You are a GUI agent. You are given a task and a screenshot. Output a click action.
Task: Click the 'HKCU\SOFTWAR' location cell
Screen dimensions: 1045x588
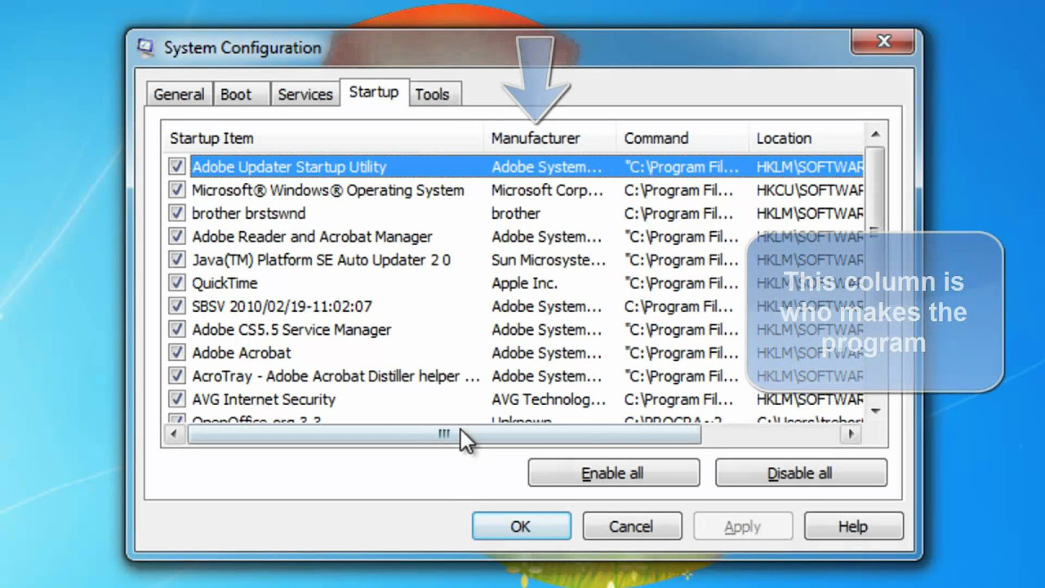[809, 190]
